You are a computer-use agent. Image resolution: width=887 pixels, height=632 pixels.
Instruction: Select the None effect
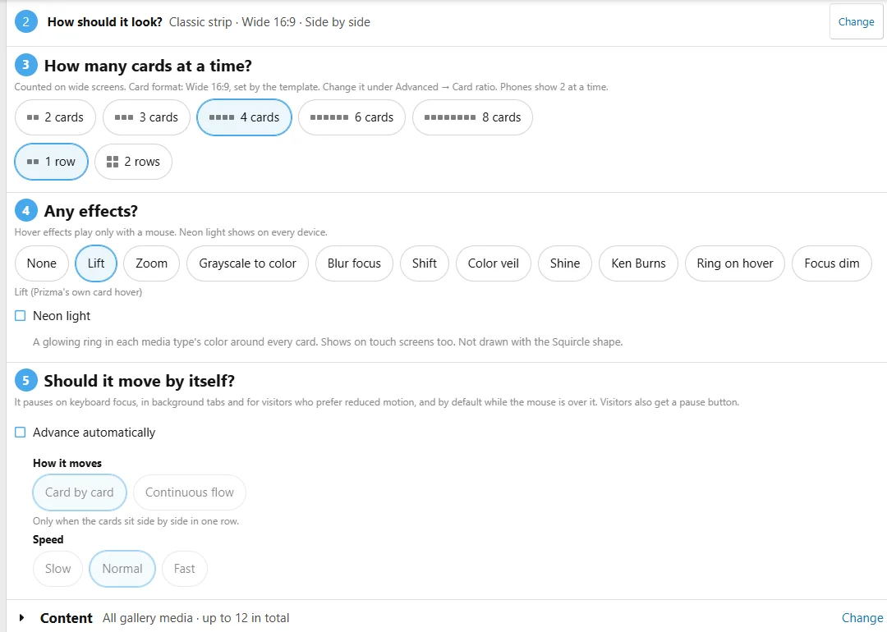[x=42, y=263]
